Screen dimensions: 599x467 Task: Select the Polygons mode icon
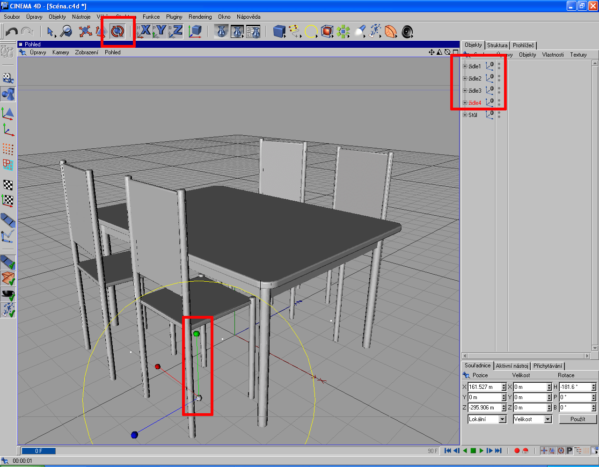coord(8,165)
